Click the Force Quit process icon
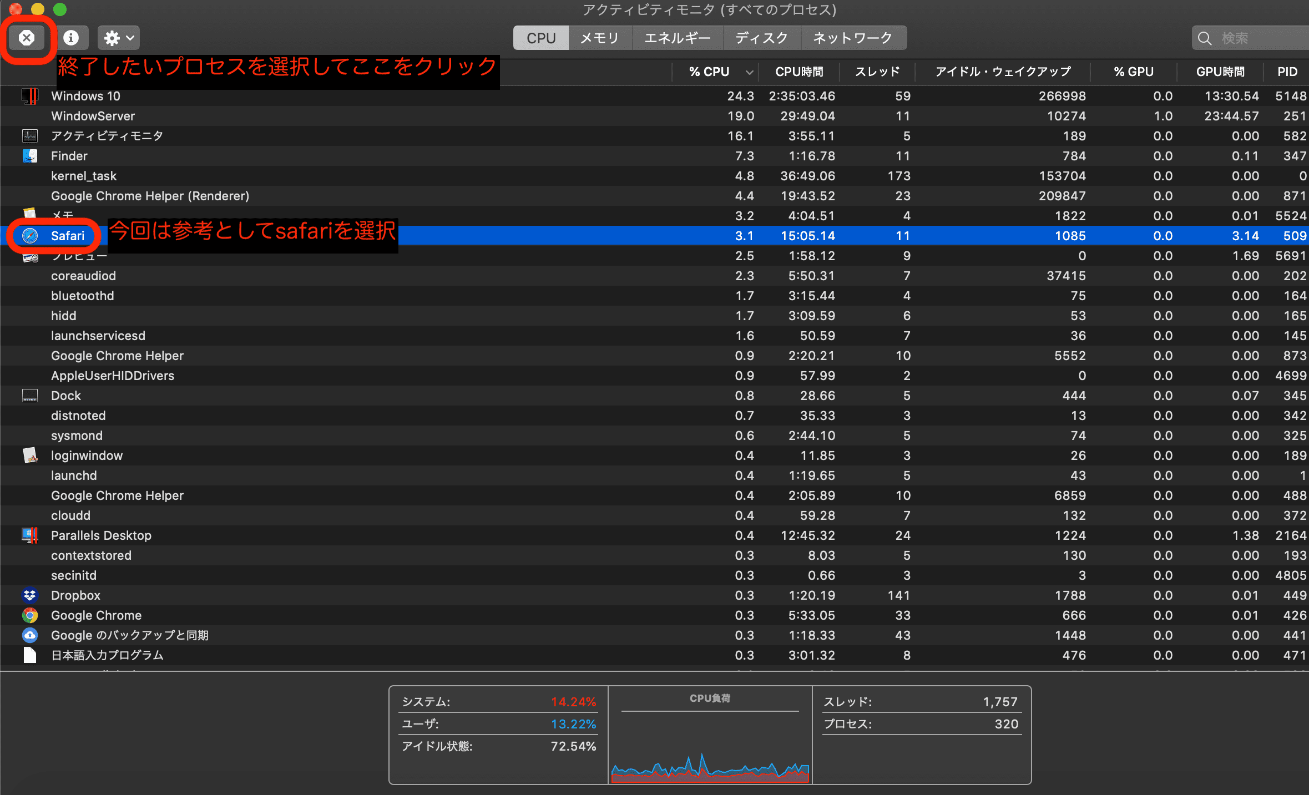Screen dimensions: 1309x795 [x=26, y=37]
